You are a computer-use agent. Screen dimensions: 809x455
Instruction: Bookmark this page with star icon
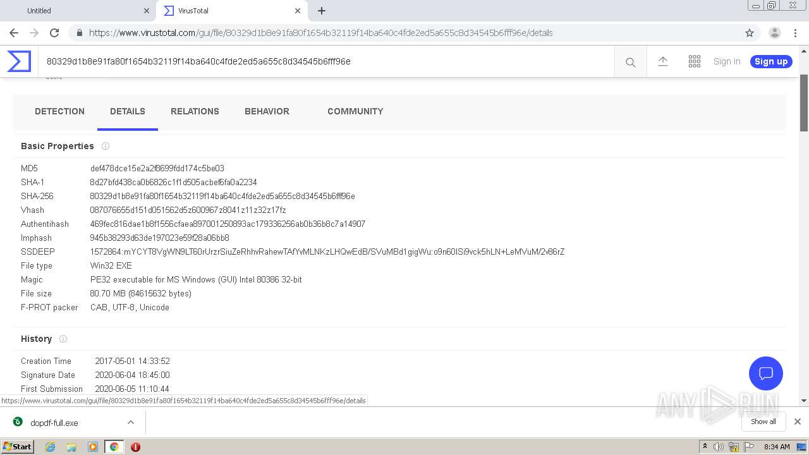pos(750,33)
